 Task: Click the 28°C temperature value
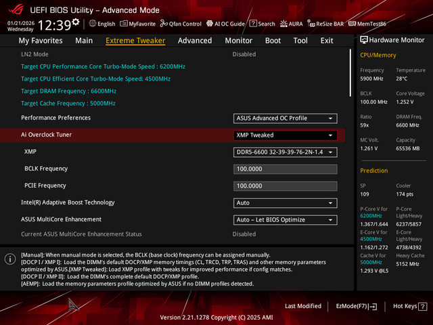coord(402,79)
